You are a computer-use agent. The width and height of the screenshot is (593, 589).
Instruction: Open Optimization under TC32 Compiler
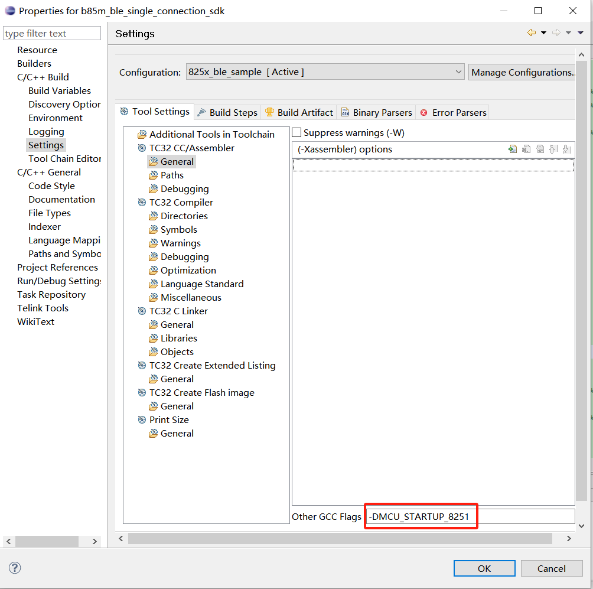pyautogui.click(x=188, y=270)
